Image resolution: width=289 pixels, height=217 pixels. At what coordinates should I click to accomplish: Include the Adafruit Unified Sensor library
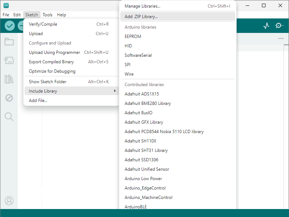[178, 169]
